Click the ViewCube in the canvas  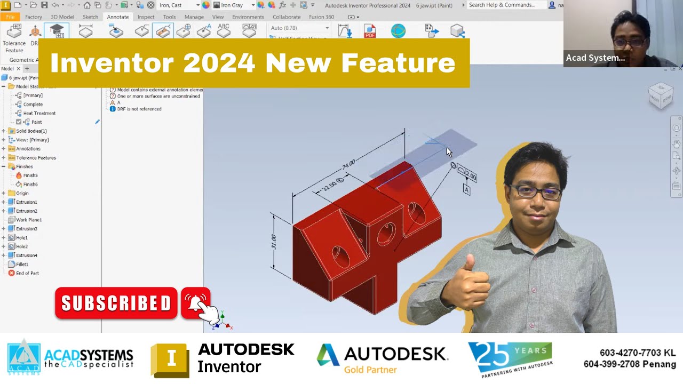[x=661, y=97]
